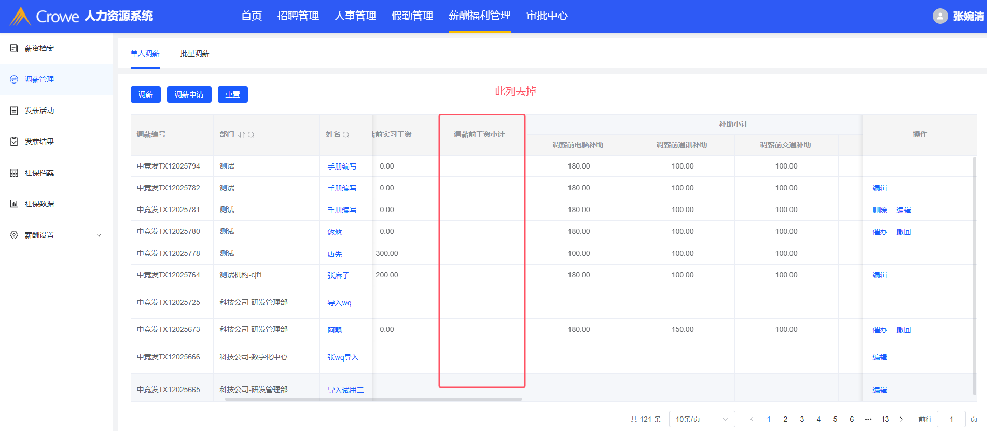This screenshot has height=431, width=987.
Task: Click the horizontal table scrollbar
Action: click(373, 399)
